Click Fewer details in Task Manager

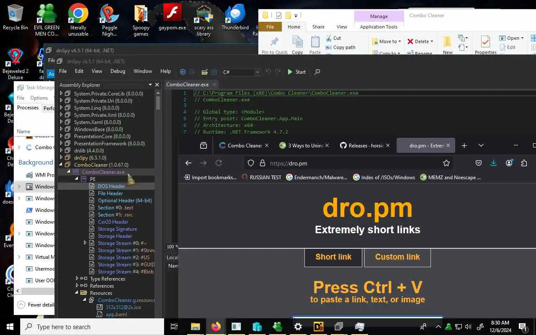36,304
